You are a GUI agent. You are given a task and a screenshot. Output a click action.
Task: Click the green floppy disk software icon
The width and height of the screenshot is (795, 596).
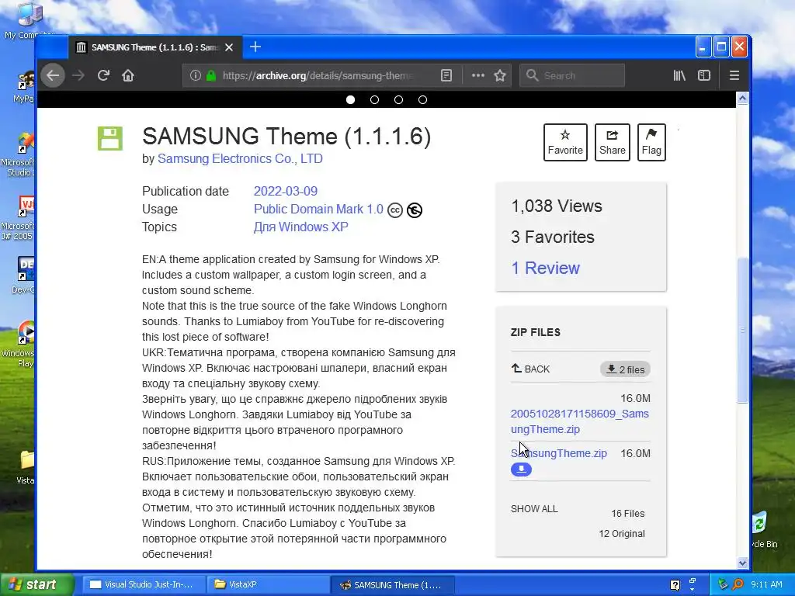coord(110,138)
